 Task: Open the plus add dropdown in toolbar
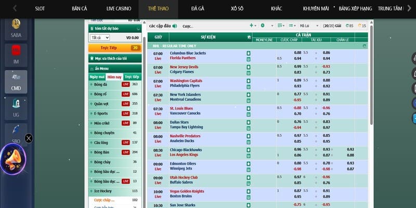[253, 25]
